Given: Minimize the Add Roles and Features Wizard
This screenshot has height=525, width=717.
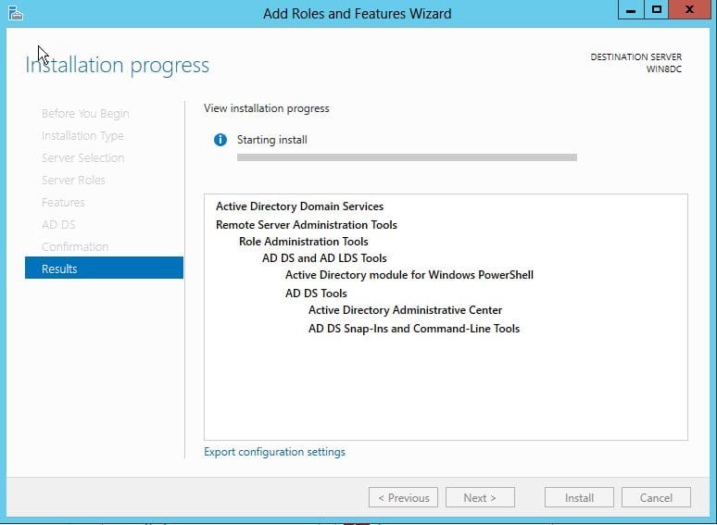Looking at the screenshot, I should click(x=631, y=10).
